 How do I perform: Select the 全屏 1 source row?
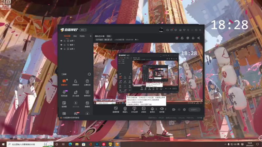click(x=76, y=41)
